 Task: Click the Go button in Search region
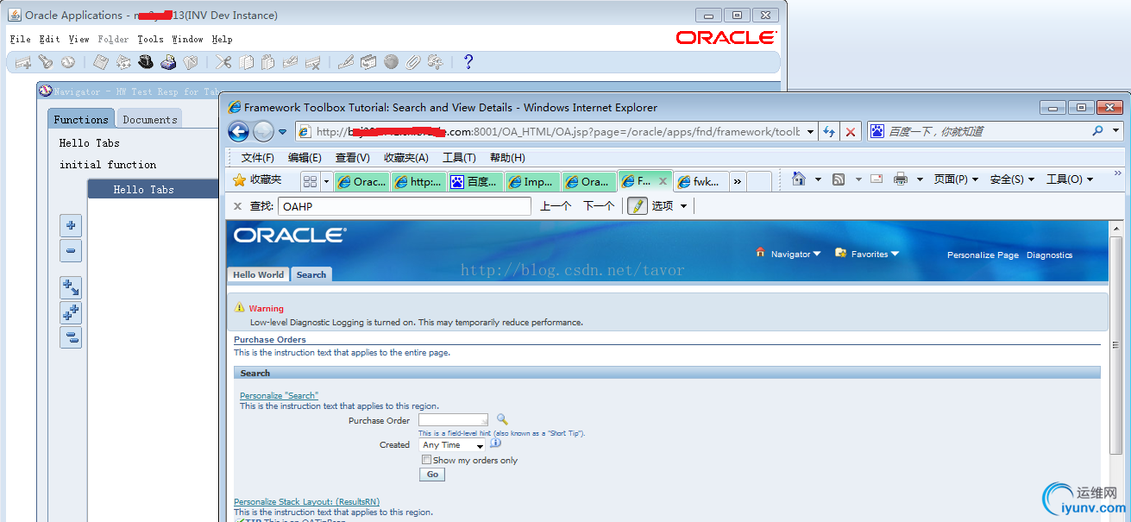click(432, 475)
